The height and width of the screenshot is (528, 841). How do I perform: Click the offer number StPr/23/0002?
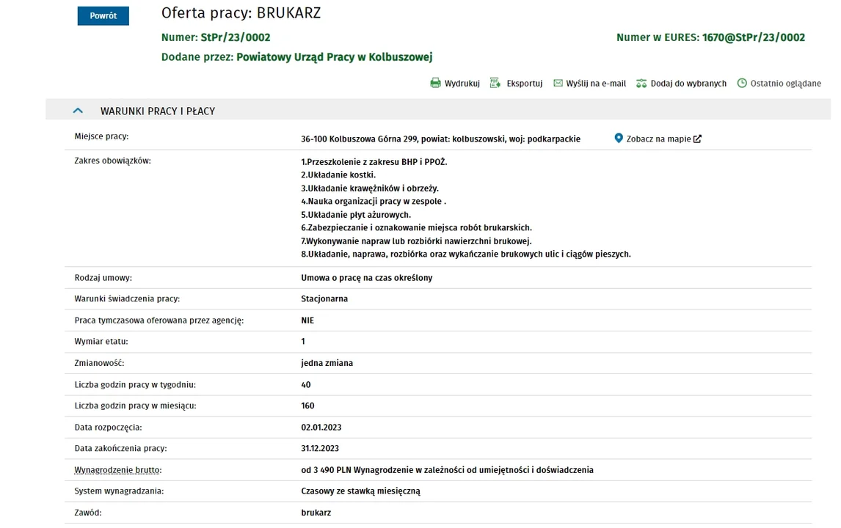[236, 37]
